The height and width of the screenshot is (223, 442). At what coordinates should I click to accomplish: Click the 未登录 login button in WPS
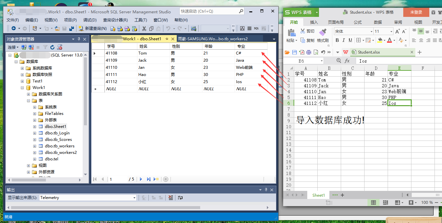point(416,12)
